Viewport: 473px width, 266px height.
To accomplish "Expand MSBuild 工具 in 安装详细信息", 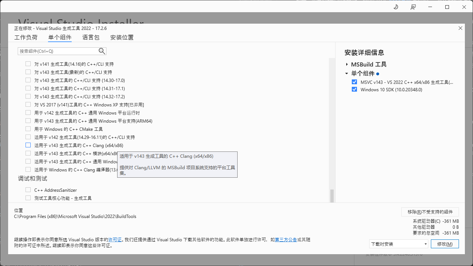I will pyautogui.click(x=347, y=64).
